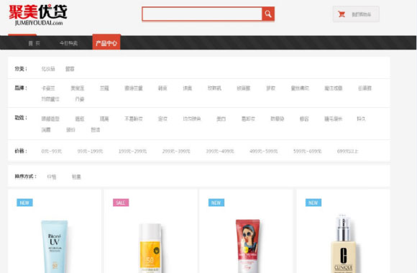Filter effect by 持久
The height and width of the screenshot is (273, 417).
point(361,119)
